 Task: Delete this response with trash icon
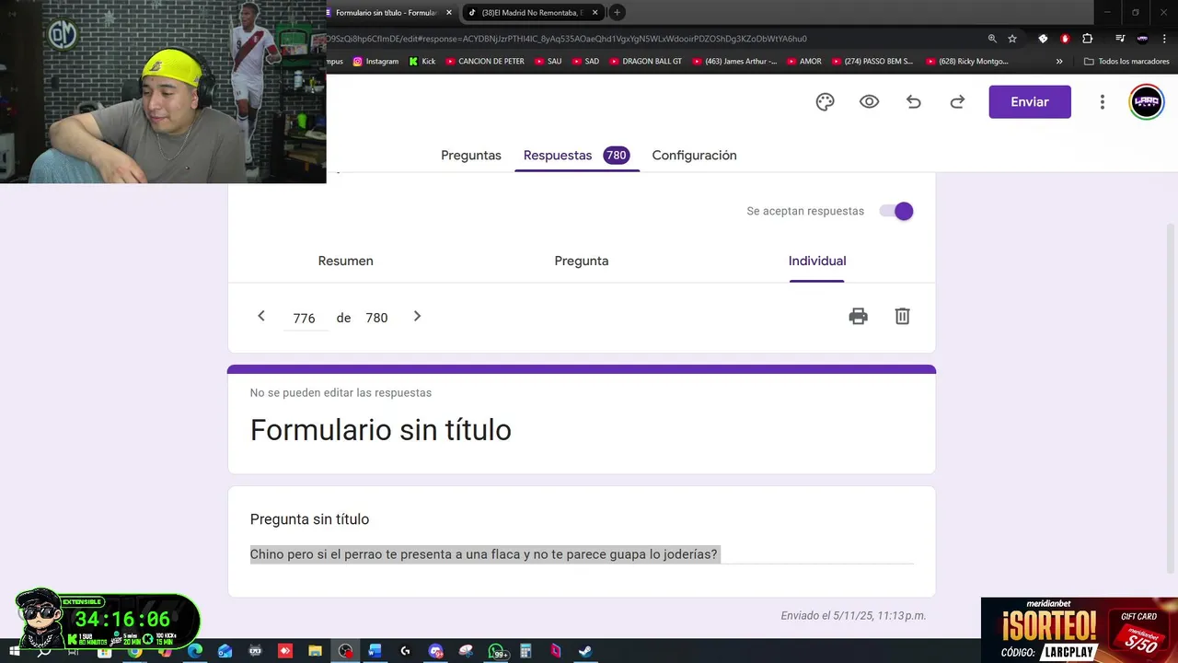pos(902,317)
